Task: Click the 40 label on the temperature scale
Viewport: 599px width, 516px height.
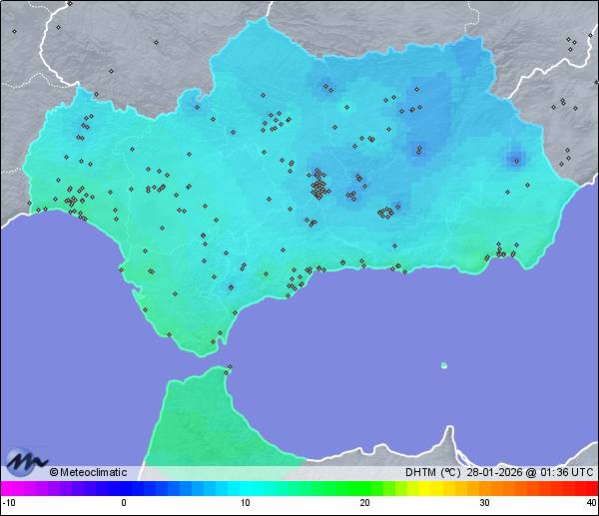Action: (591, 503)
